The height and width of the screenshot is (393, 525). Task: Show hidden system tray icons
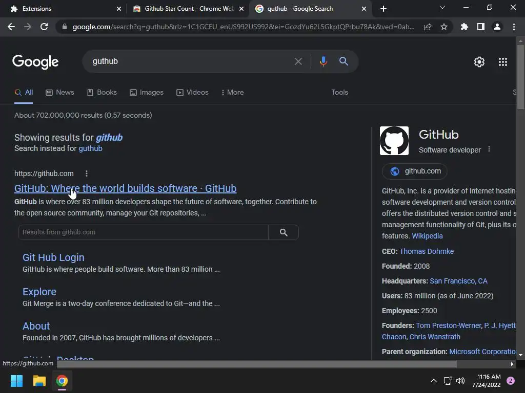pos(434,381)
